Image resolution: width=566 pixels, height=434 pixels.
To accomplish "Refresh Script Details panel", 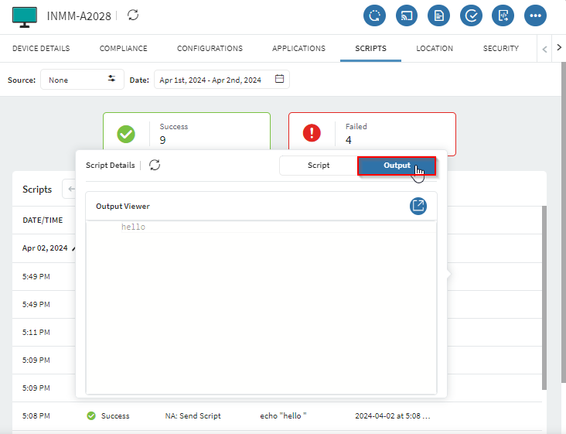I will tap(155, 165).
